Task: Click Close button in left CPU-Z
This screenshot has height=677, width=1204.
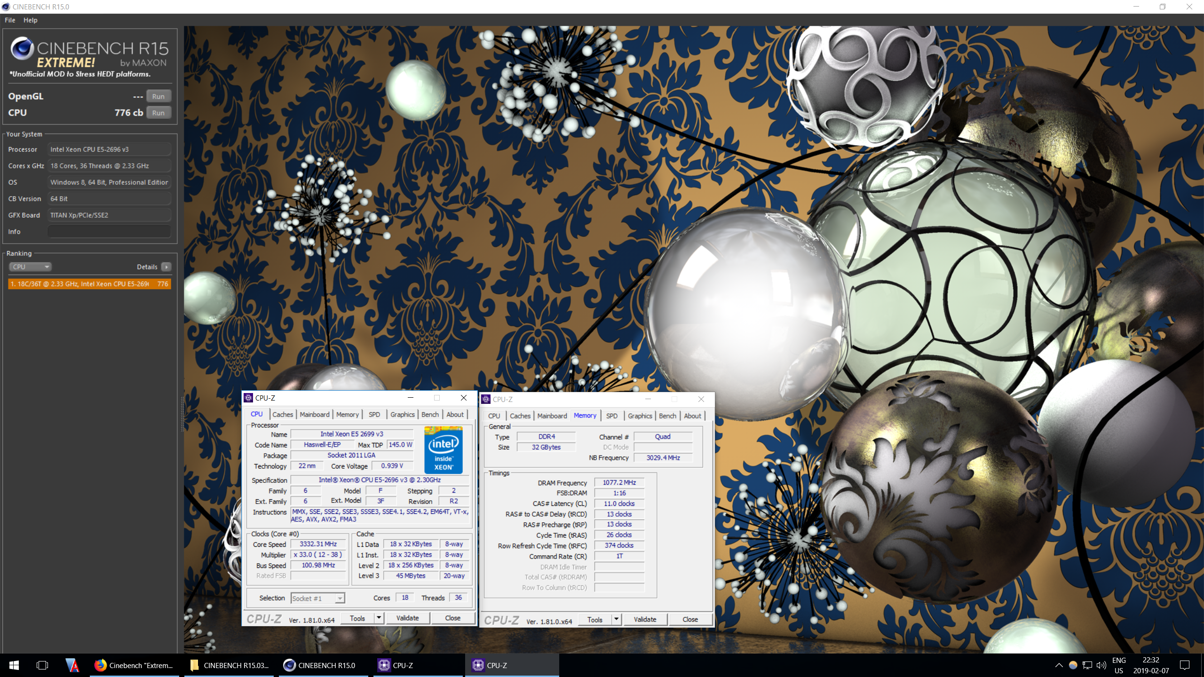Action: 453,618
